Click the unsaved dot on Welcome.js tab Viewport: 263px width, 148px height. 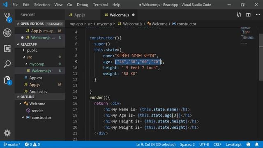133,15
